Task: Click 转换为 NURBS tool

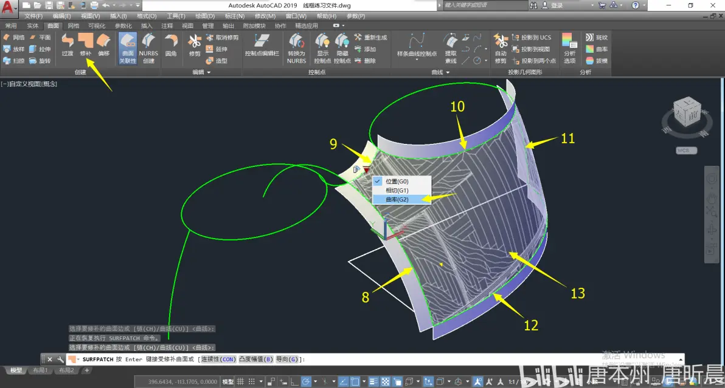Action: tap(296, 48)
